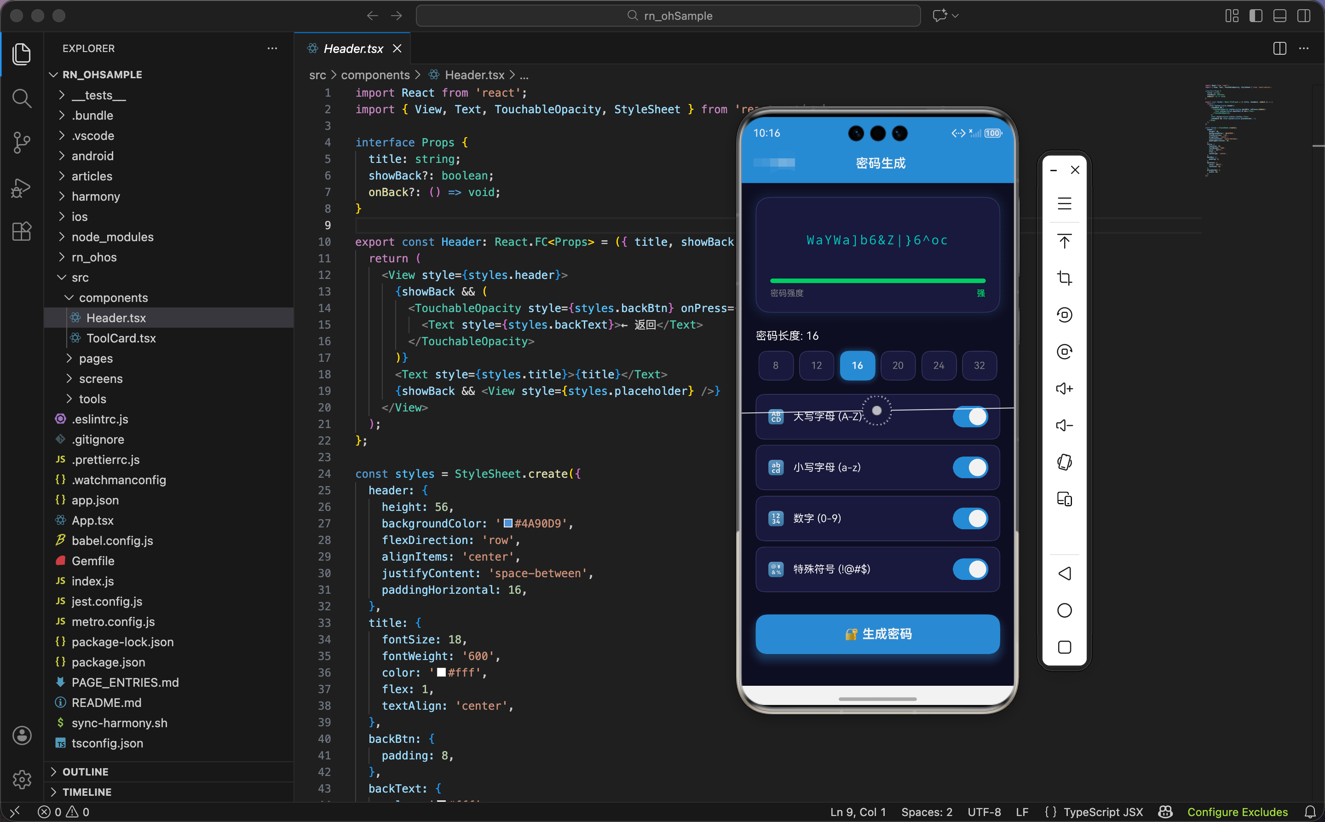
Task: Disable the 数字 (0-9) switch
Action: tap(970, 518)
